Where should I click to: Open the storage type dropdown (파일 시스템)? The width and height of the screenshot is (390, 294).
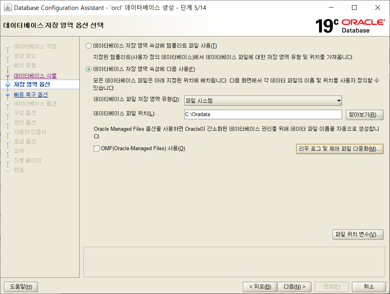263,101
